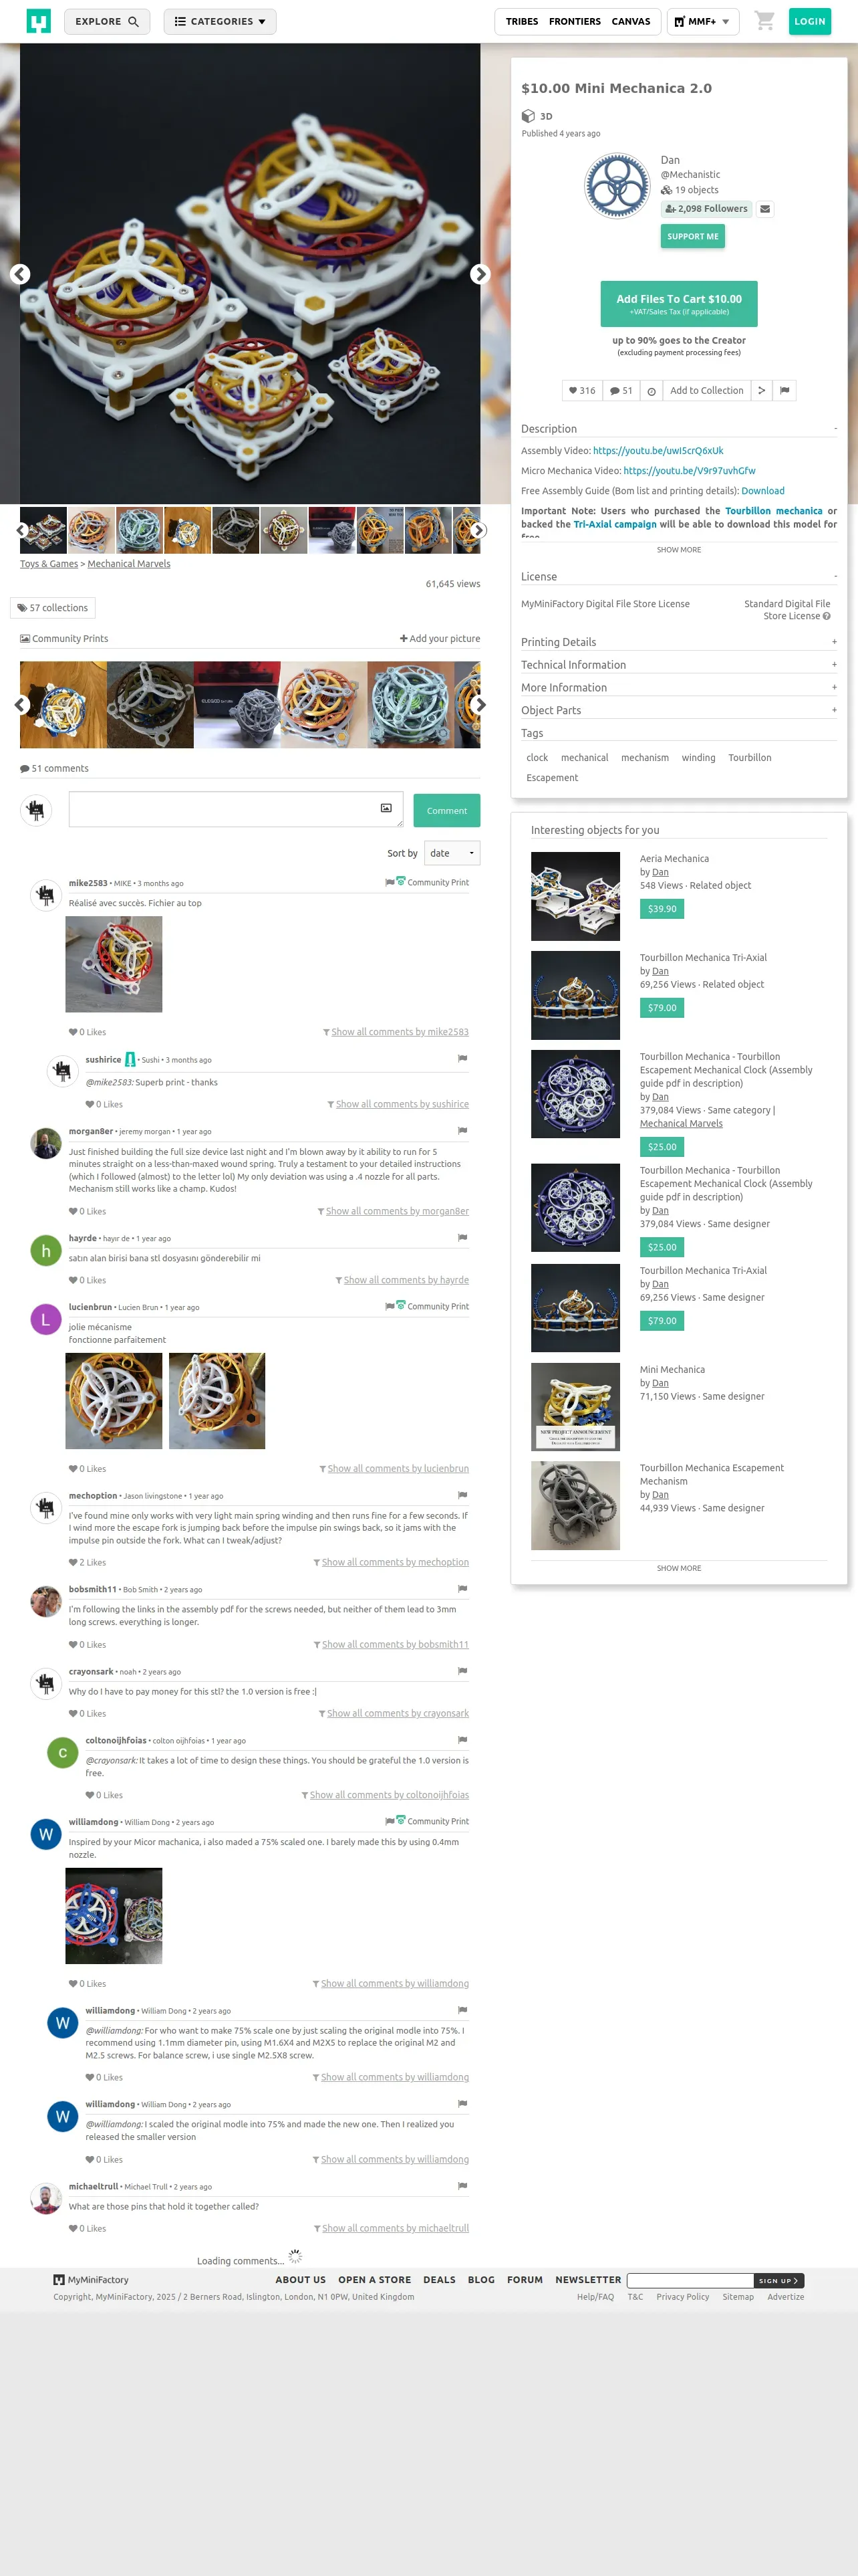Image resolution: width=858 pixels, height=2576 pixels.
Task: Open the Sort by date dropdown
Action: pos(452,853)
